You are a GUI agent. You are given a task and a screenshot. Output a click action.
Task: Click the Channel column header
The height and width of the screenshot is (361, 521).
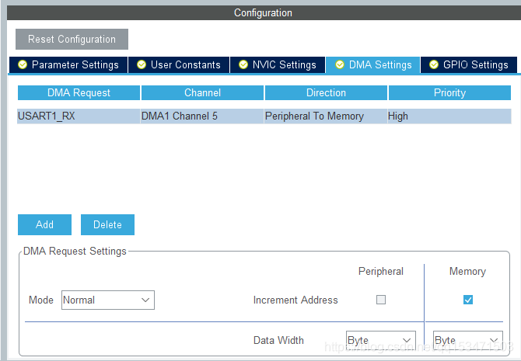pos(202,92)
